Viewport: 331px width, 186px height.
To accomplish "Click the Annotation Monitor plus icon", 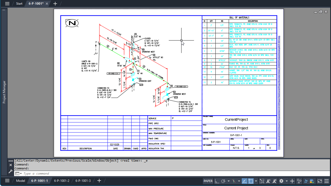I will [292, 181].
